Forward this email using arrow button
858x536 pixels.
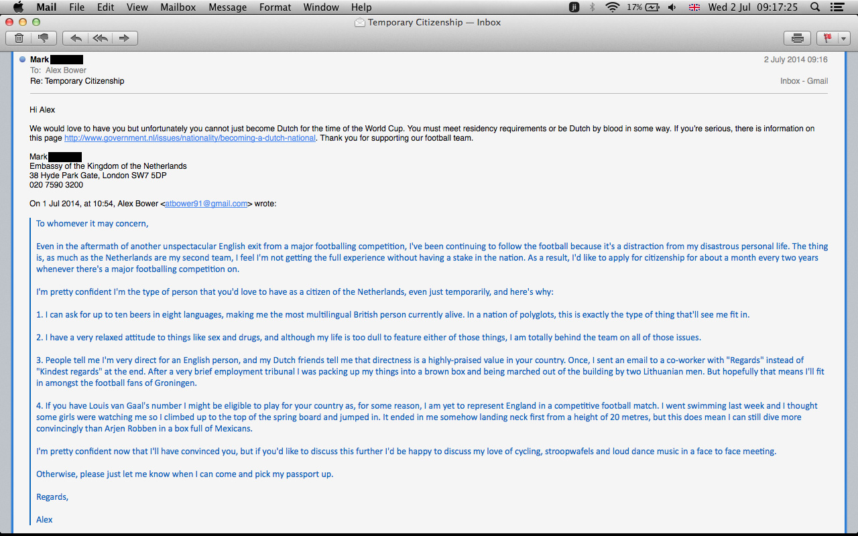[124, 38]
